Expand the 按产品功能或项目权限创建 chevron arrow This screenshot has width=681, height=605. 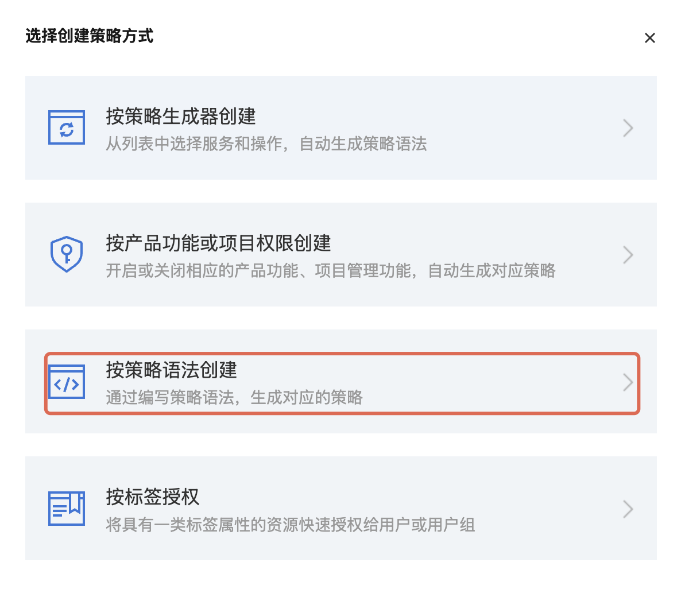[628, 254]
